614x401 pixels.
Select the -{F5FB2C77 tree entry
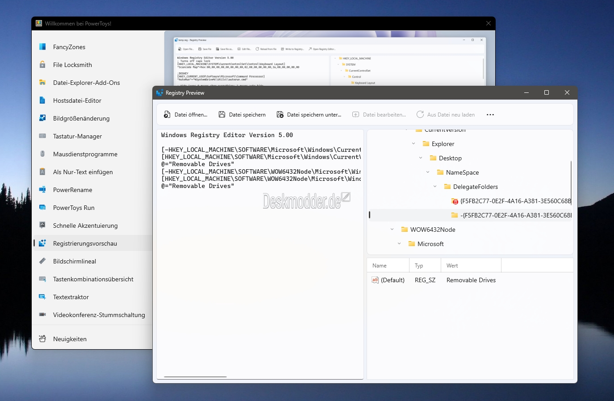(511, 215)
